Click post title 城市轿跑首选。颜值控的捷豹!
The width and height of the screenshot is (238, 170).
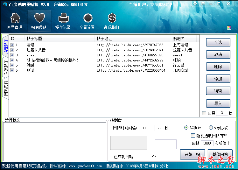click(x=52, y=60)
